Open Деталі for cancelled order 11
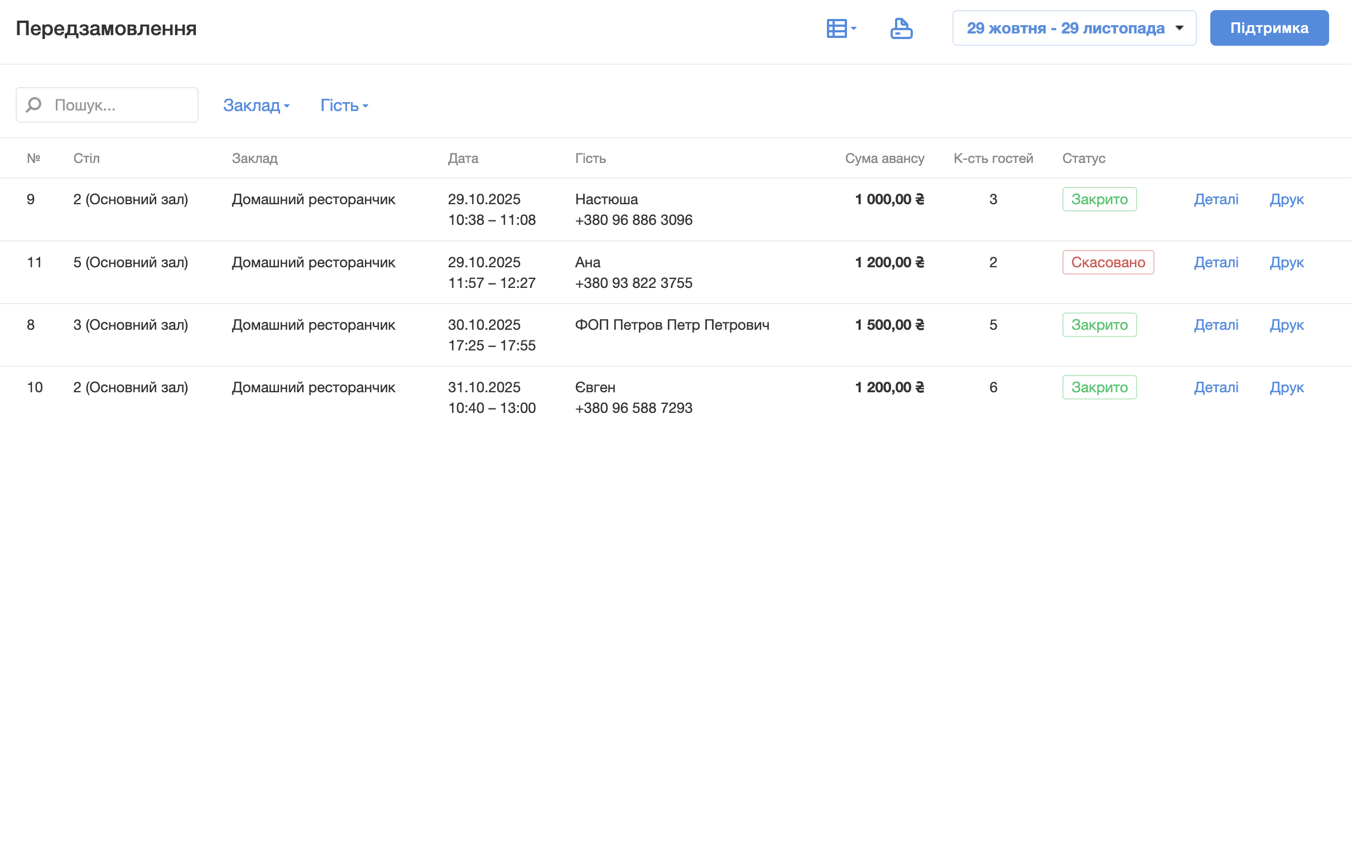1357x866 pixels. [x=1216, y=263]
